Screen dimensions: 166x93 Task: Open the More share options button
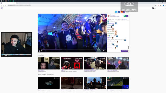127,12
